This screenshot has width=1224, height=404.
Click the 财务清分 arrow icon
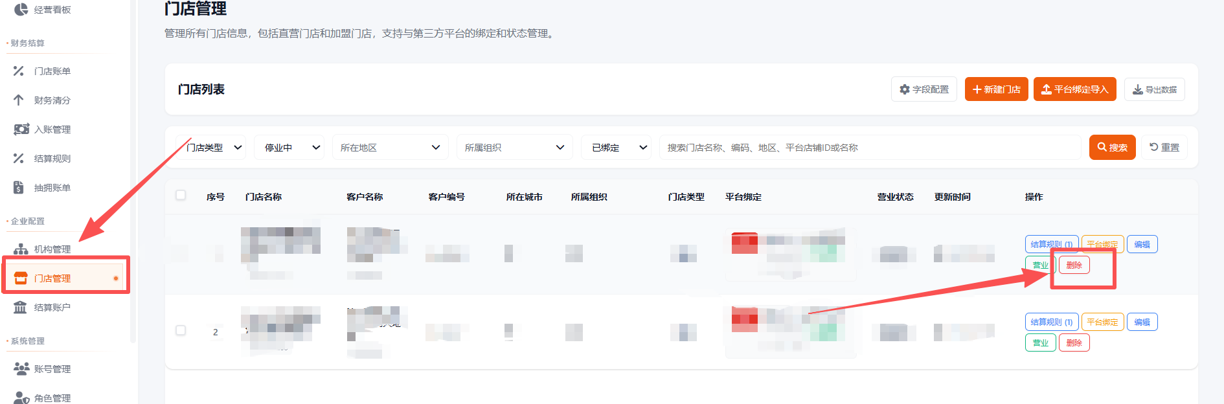click(19, 100)
